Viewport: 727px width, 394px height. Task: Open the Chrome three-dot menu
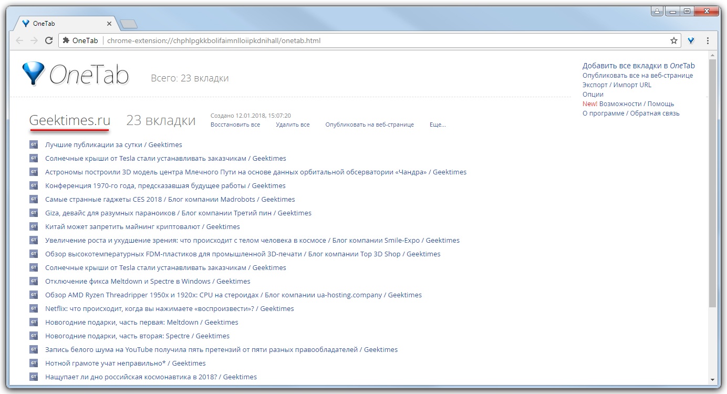tap(708, 40)
